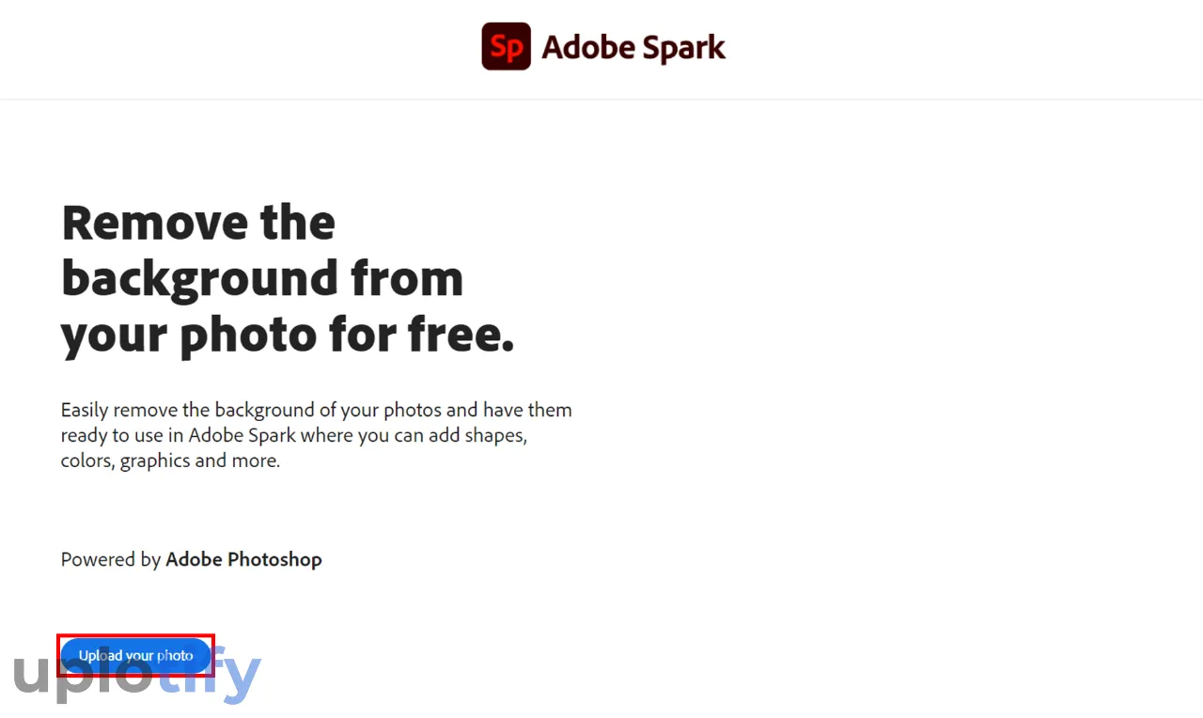Click the red Adobe Spark Sp logo icon
Viewport: 1203px width, 718px height.
[507, 46]
